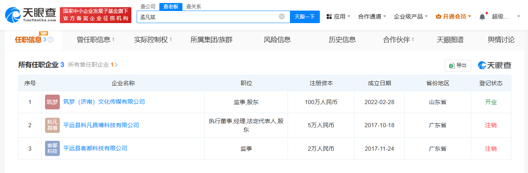Open 筑梦（济南）文化传媒有限公司 company link
528x173 pixels.
[x=104, y=102]
